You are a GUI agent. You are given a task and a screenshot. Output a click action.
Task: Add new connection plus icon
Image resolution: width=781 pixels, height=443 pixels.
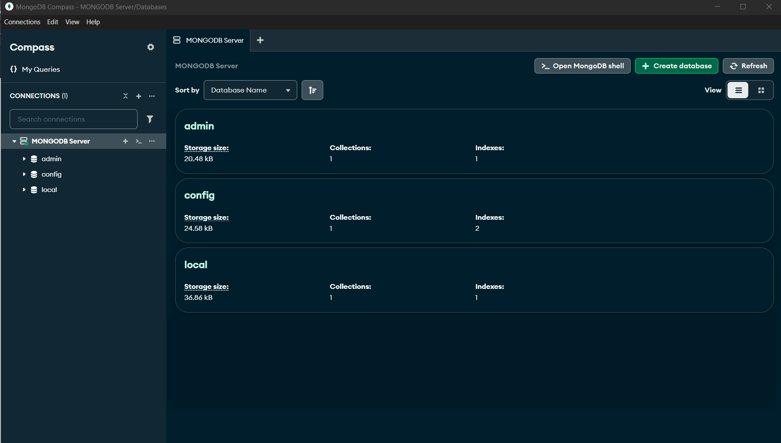(138, 96)
